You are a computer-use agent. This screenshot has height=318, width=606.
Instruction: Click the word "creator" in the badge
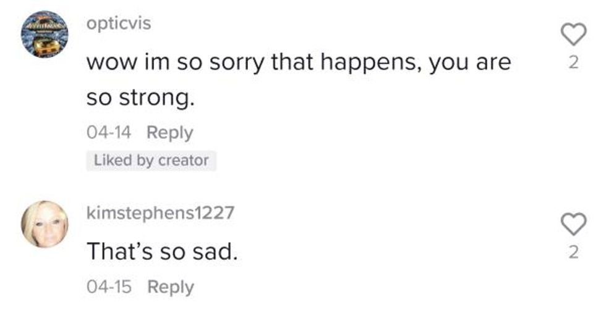point(184,161)
